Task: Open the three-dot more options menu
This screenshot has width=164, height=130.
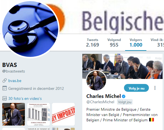Action: pyautogui.click(x=155, y=88)
